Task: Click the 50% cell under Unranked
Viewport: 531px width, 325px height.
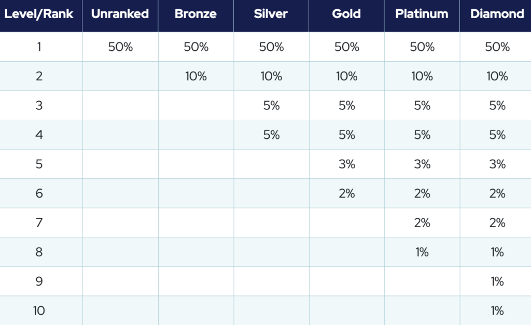Action: [x=120, y=47]
